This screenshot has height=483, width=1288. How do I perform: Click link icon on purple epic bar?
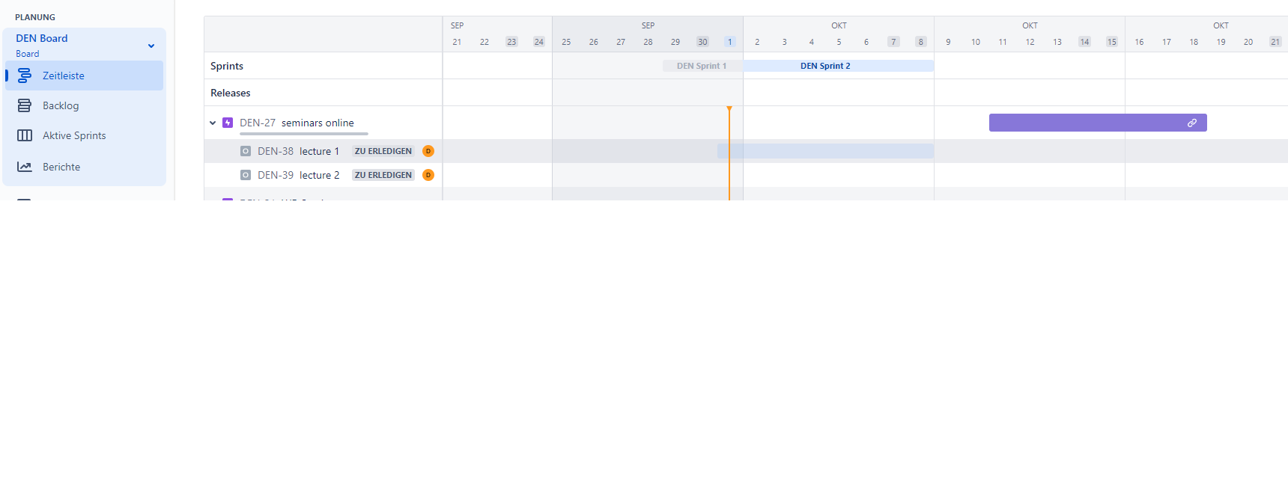(x=1192, y=123)
